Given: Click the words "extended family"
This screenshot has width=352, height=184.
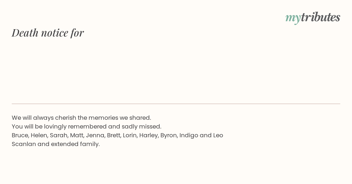Looking at the screenshot, I should (75, 144).
